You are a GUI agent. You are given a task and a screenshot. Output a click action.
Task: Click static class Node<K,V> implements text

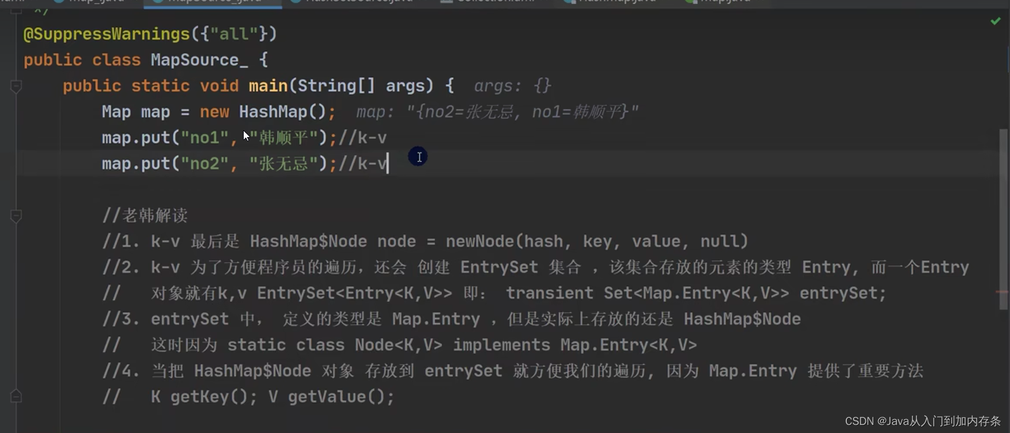pos(389,345)
